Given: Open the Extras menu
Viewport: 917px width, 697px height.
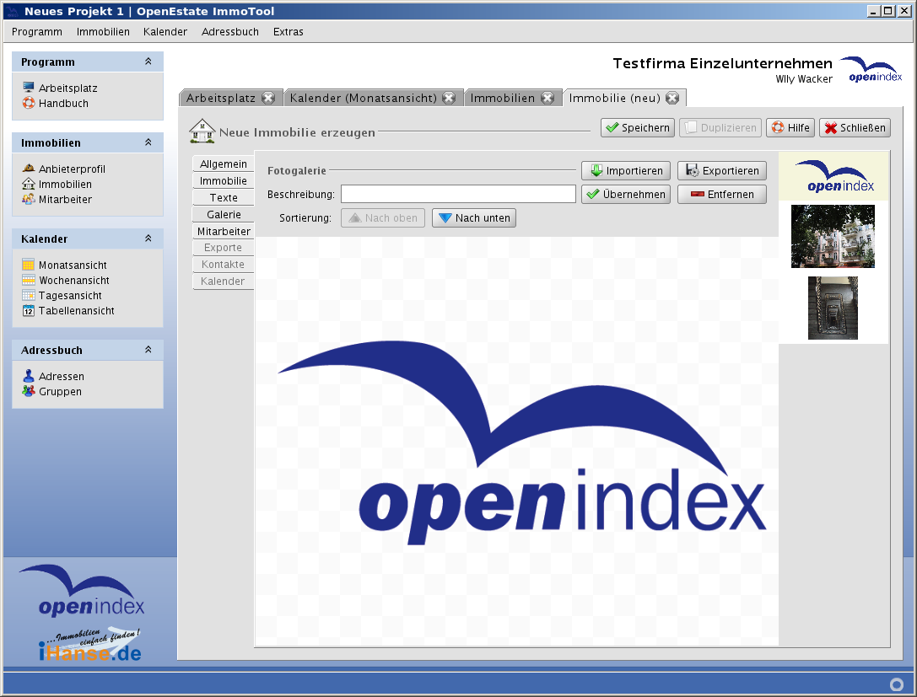Looking at the screenshot, I should pos(288,32).
